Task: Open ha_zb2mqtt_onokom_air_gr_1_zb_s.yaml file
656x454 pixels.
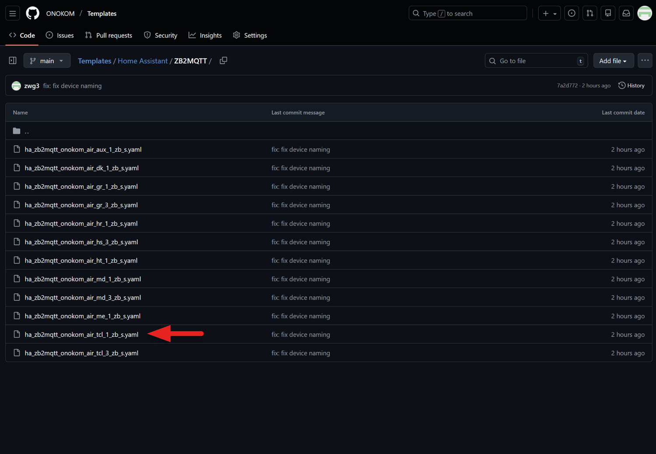Action: 81,186
